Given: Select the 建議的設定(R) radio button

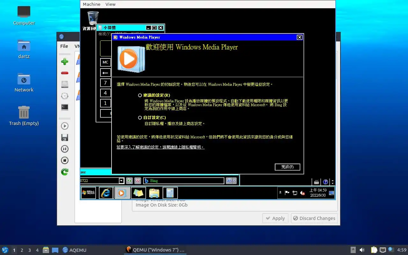Looking at the screenshot, I should point(140,95).
